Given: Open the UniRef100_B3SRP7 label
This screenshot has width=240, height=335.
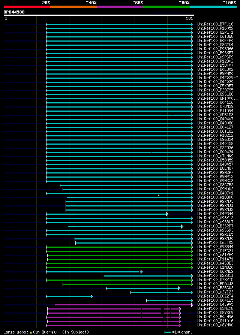Looking at the screenshot, I should coord(215,226).
